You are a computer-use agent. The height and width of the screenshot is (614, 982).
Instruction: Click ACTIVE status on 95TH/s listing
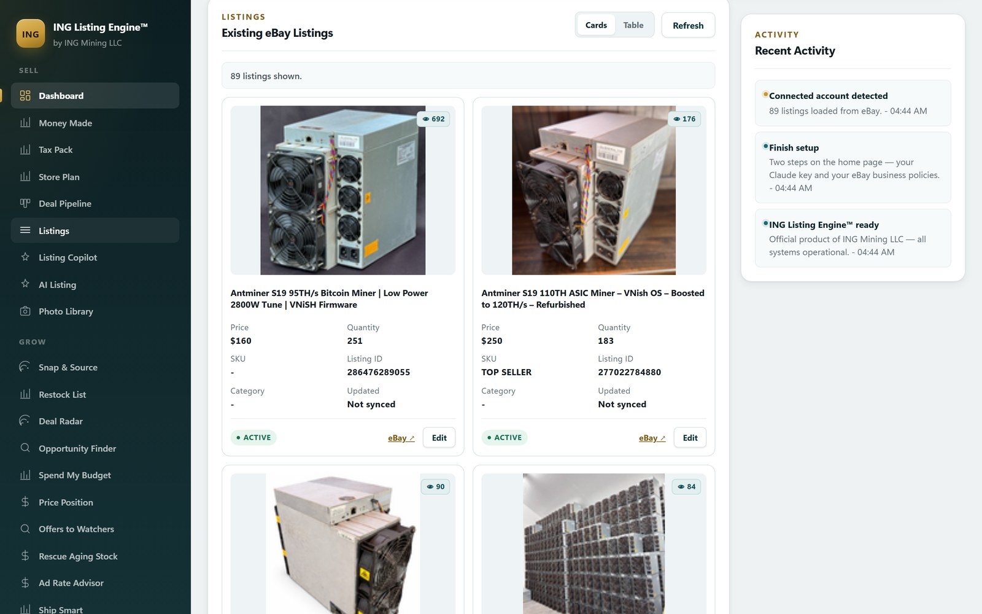253,438
